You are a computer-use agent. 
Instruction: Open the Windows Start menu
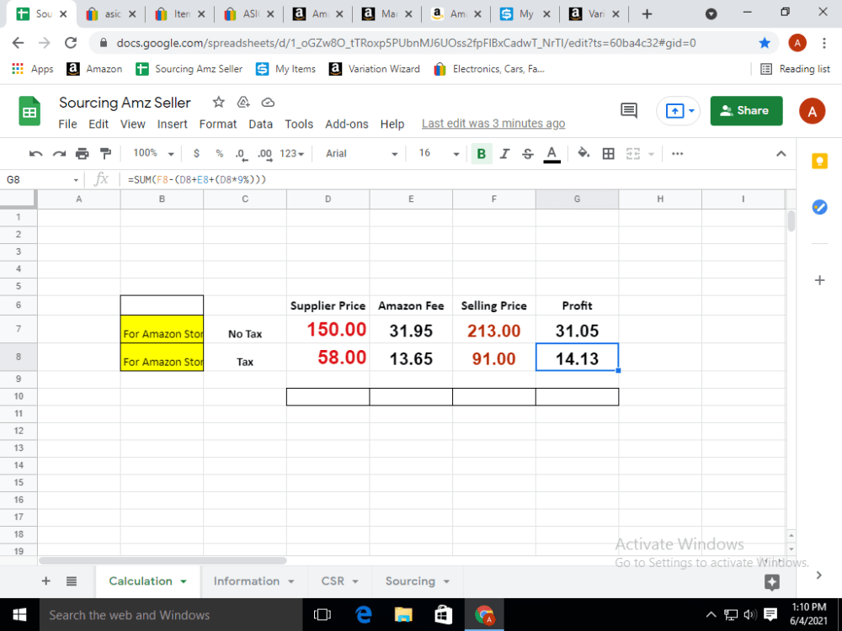coord(19,615)
